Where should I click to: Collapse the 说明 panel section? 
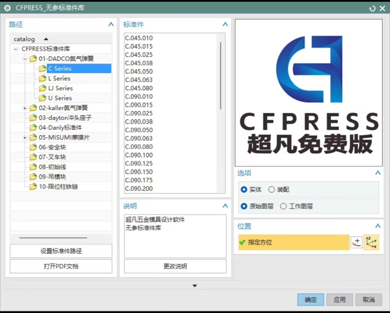(x=225, y=206)
